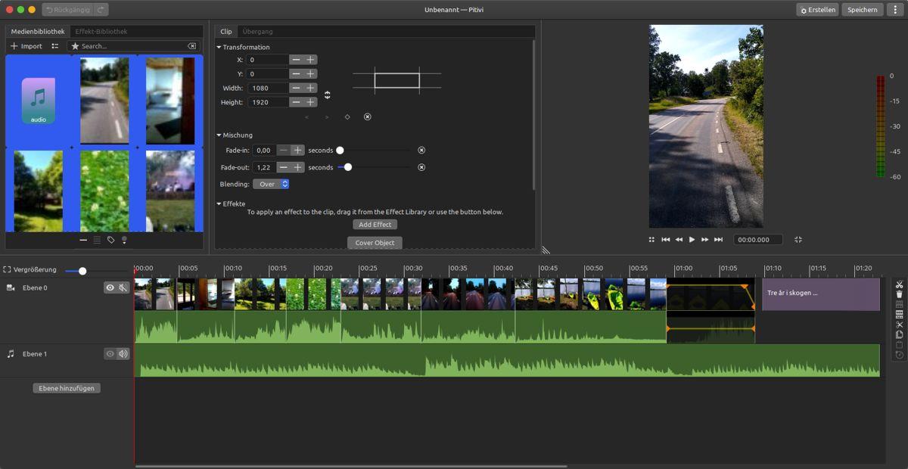Open the Blending mode dropdown

pyautogui.click(x=271, y=184)
